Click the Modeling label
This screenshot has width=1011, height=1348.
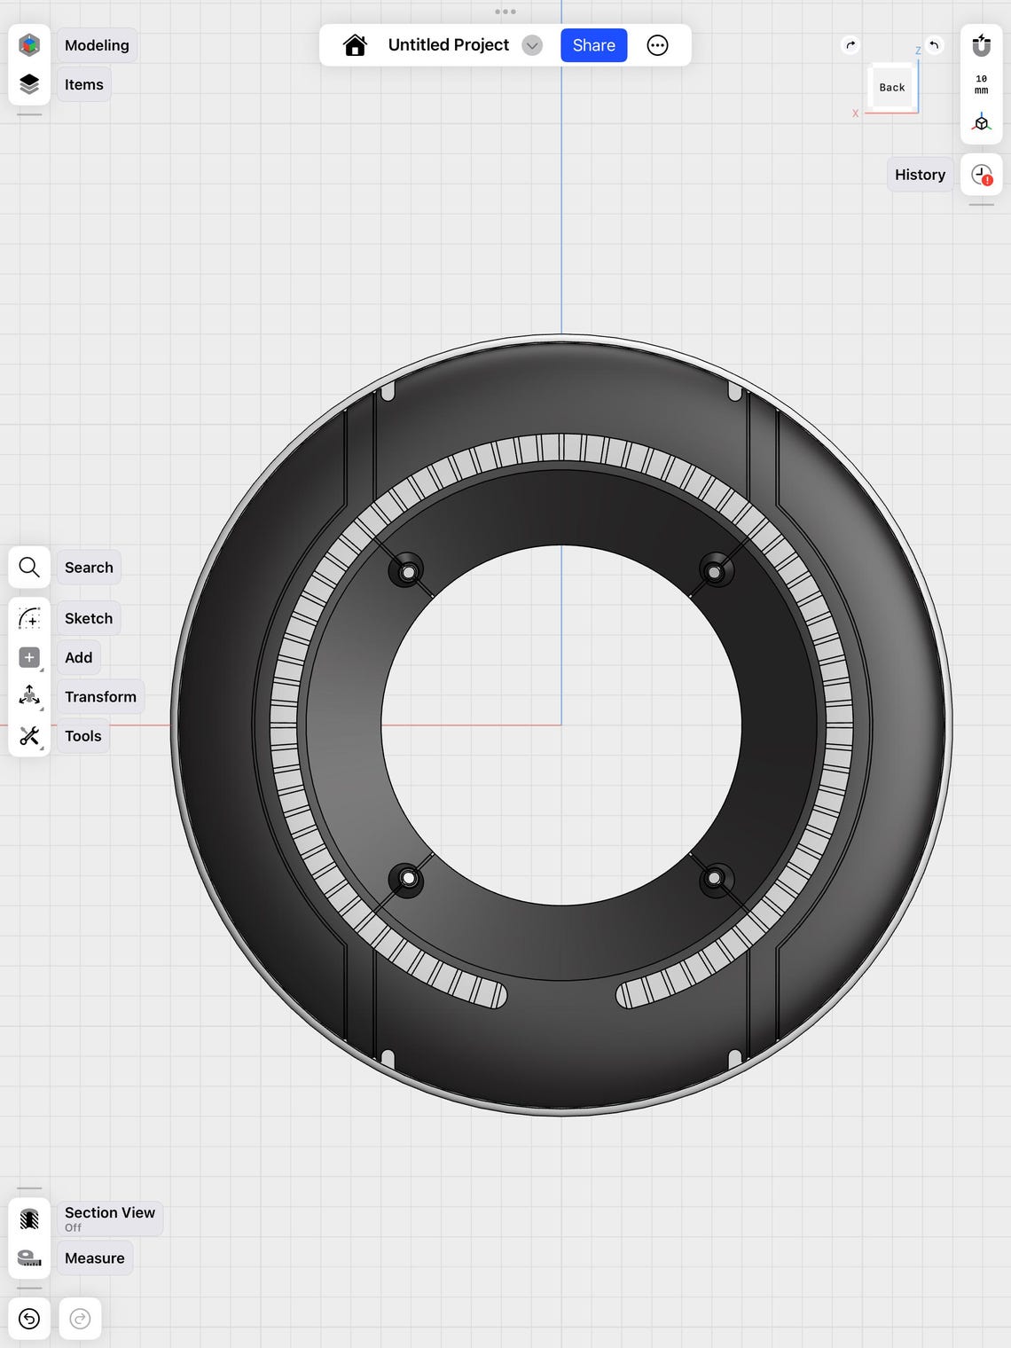(97, 45)
